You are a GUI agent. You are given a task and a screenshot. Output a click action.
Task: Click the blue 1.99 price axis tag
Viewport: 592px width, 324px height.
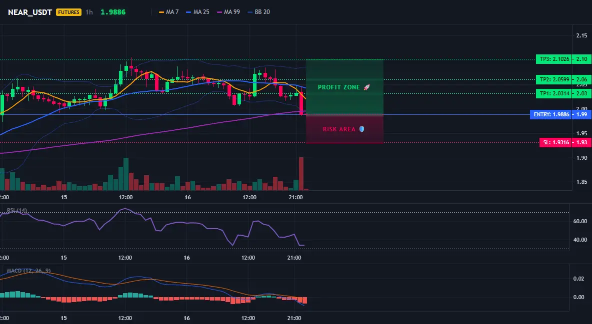[x=582, y=114]
